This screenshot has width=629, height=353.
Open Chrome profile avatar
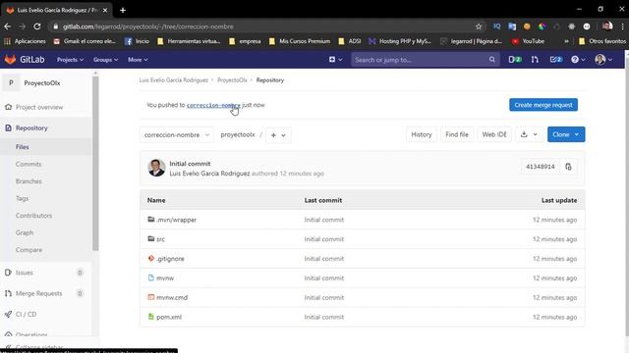click(x=607, y=26)
